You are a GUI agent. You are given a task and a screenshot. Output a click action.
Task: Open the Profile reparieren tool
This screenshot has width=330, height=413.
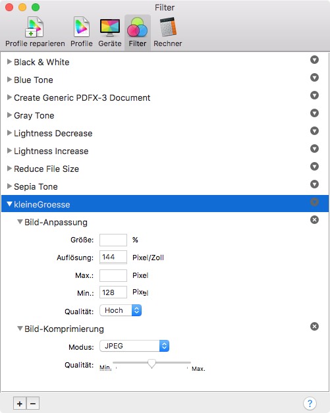[35, 32]
